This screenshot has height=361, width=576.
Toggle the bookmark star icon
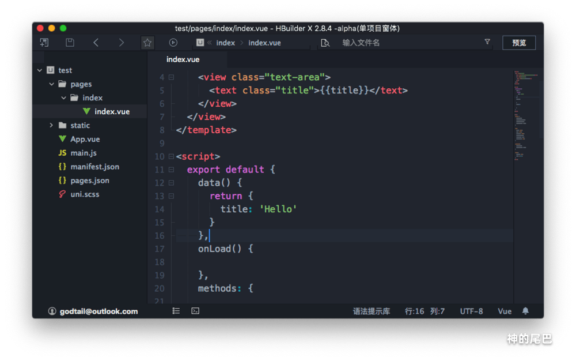point(147,43)
